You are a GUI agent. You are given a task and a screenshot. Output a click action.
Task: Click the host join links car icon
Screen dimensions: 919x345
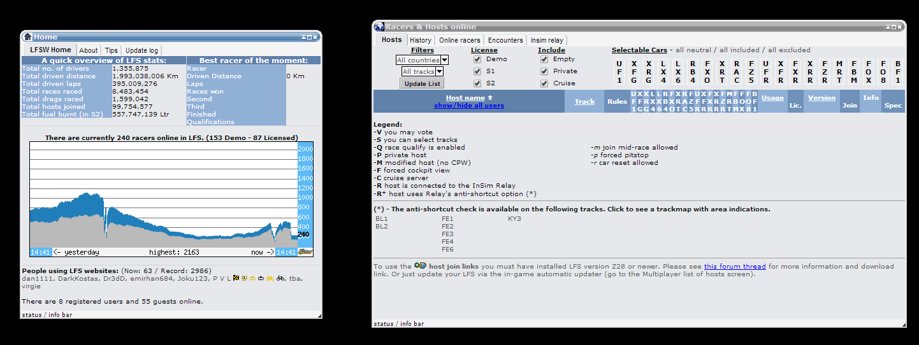click(x=420, y=265)
